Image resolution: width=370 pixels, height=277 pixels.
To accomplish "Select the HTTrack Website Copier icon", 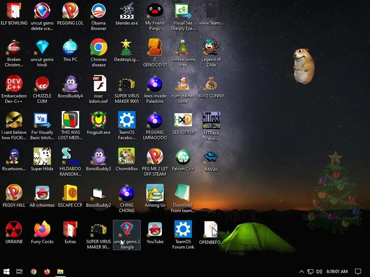I will [211, 120].
